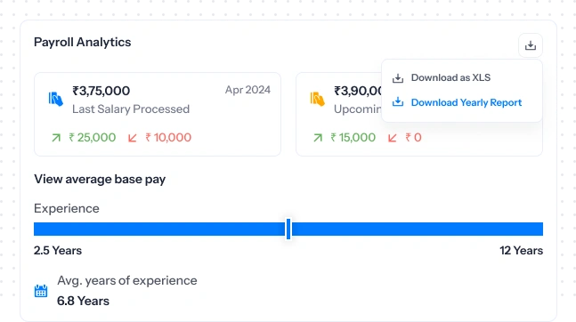Click the 12 Years maximum label
The image size is (576, 322).
pos(522,251)
